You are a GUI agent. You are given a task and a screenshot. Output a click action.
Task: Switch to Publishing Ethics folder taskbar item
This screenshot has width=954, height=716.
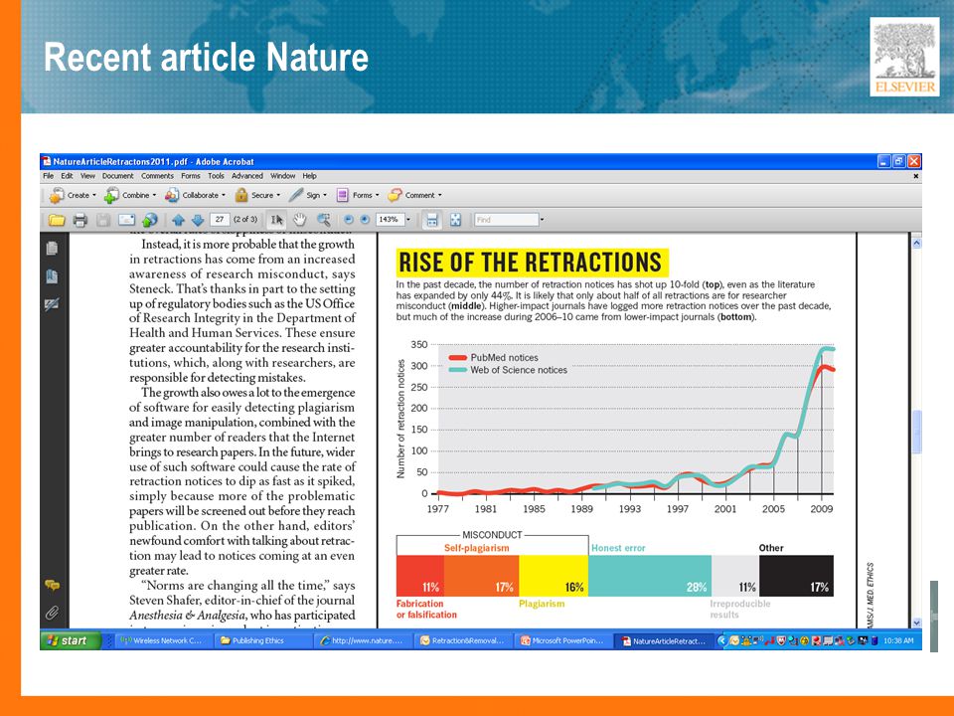[261, 640]
